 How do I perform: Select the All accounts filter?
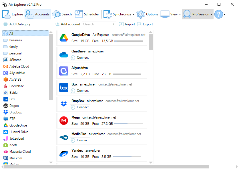(11, 33)
